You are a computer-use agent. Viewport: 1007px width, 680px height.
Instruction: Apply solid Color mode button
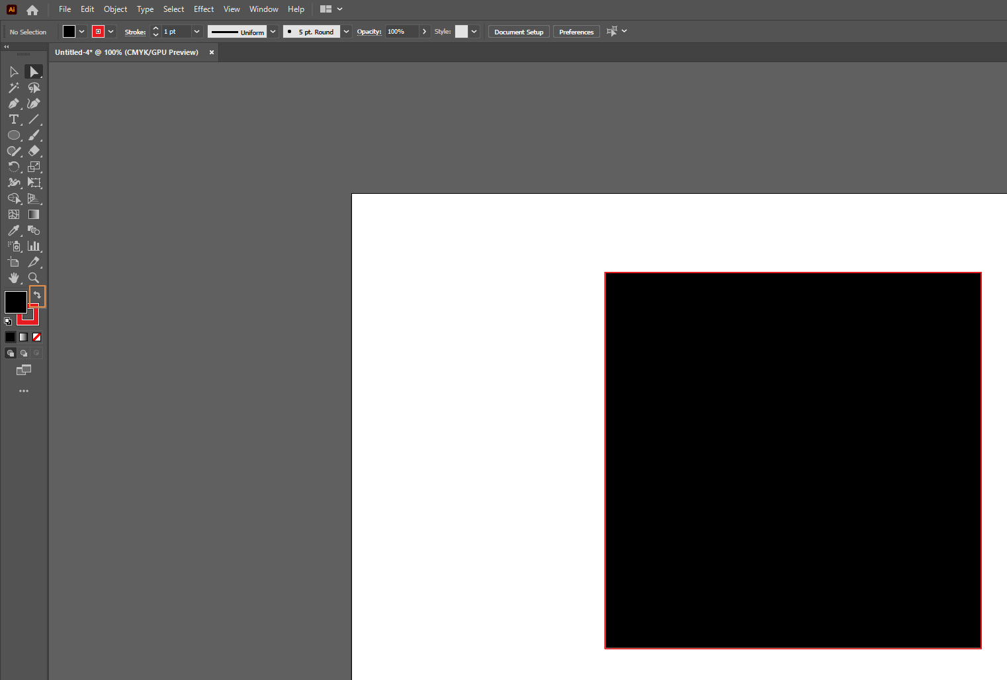(10, 337)
